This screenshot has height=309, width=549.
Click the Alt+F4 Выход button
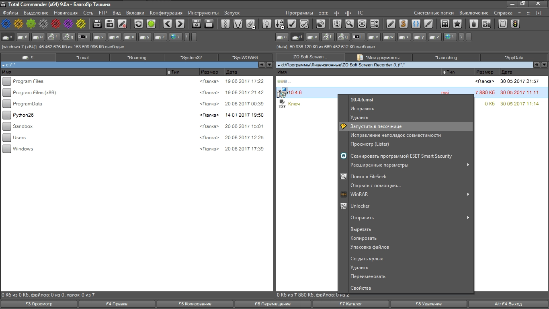508,304
